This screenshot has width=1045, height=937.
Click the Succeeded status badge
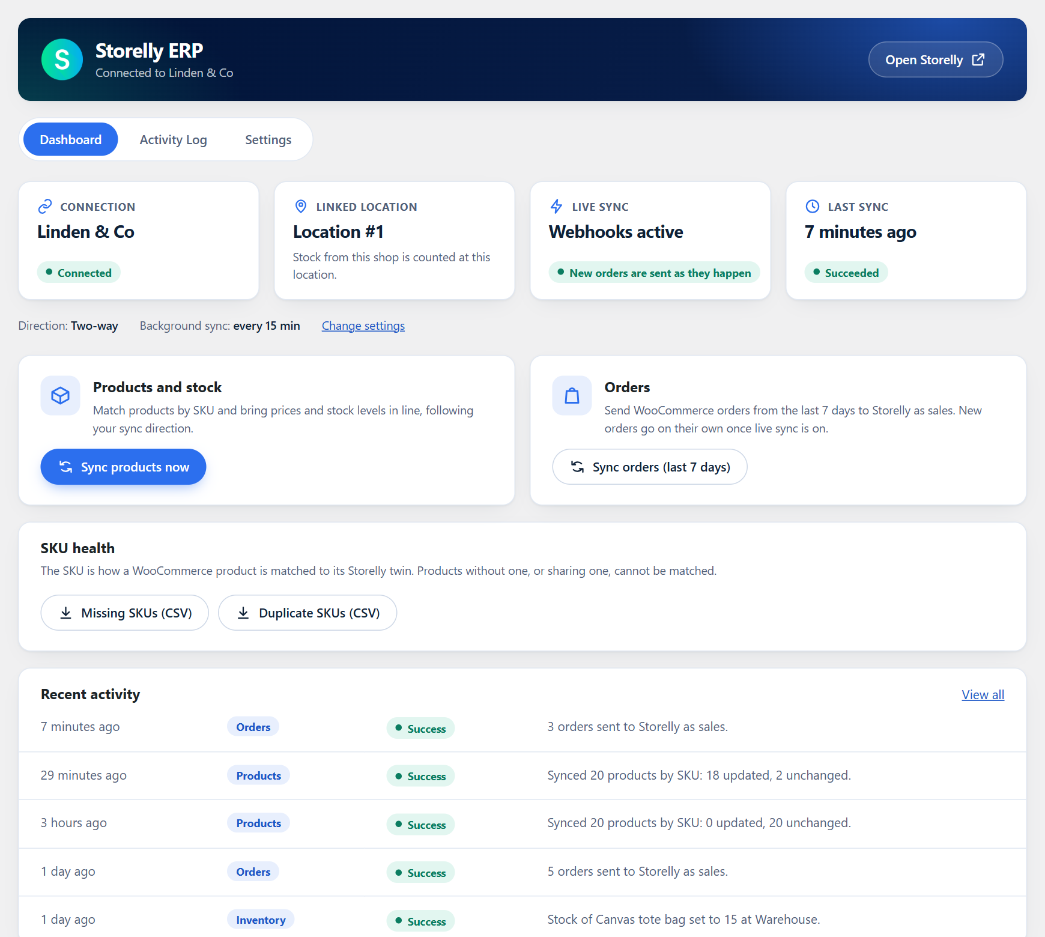pyautogui.click(x=846, y=273)
